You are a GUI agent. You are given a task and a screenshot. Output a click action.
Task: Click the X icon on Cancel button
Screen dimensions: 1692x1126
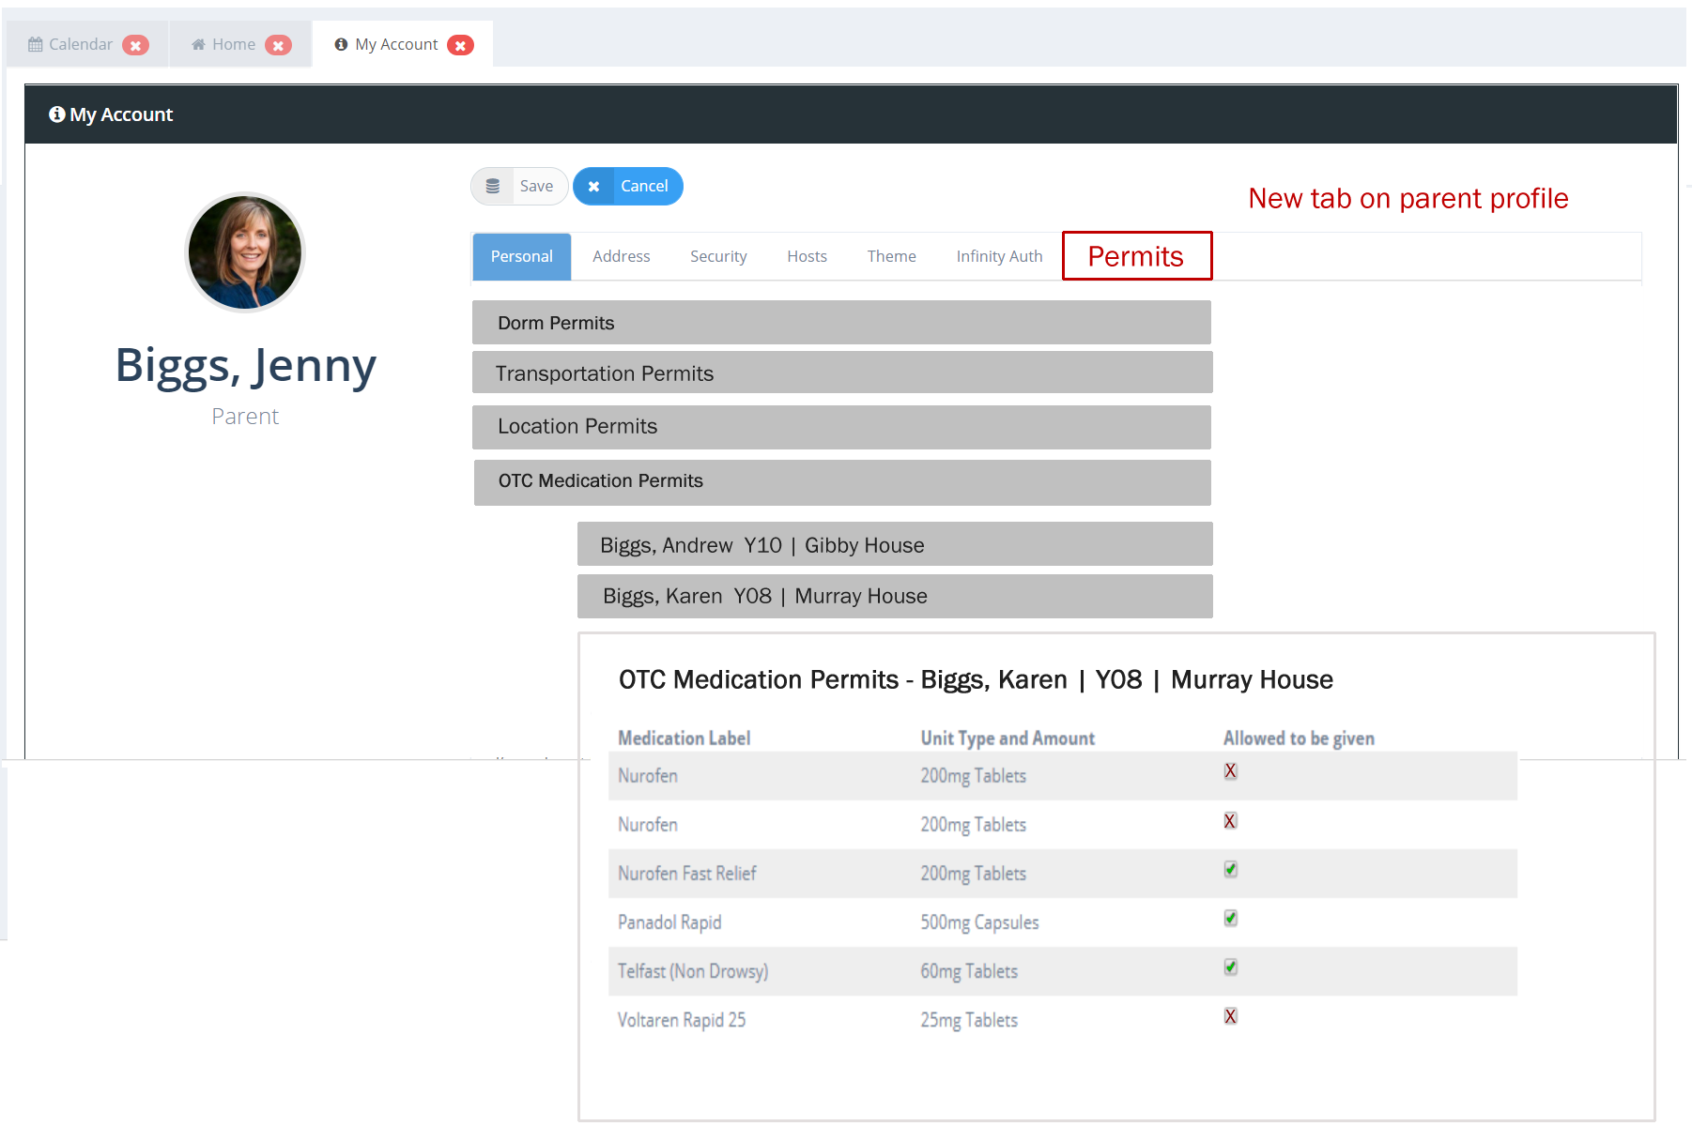pos(593,187)
